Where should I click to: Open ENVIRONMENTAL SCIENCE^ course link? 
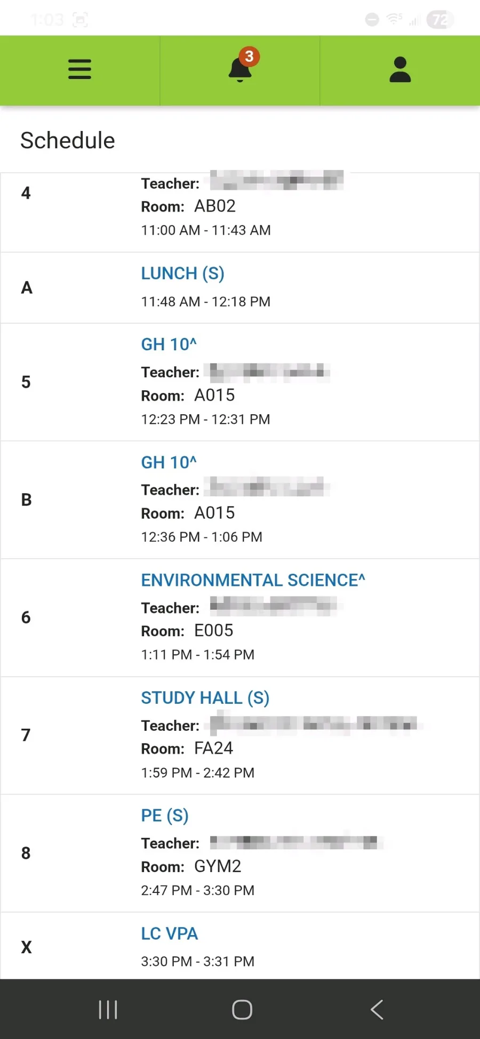pyautogui.click(x=253, y=580)
